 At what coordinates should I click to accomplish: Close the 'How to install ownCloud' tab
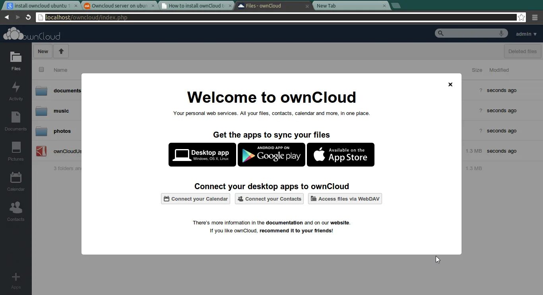click(x=230, y=6)
